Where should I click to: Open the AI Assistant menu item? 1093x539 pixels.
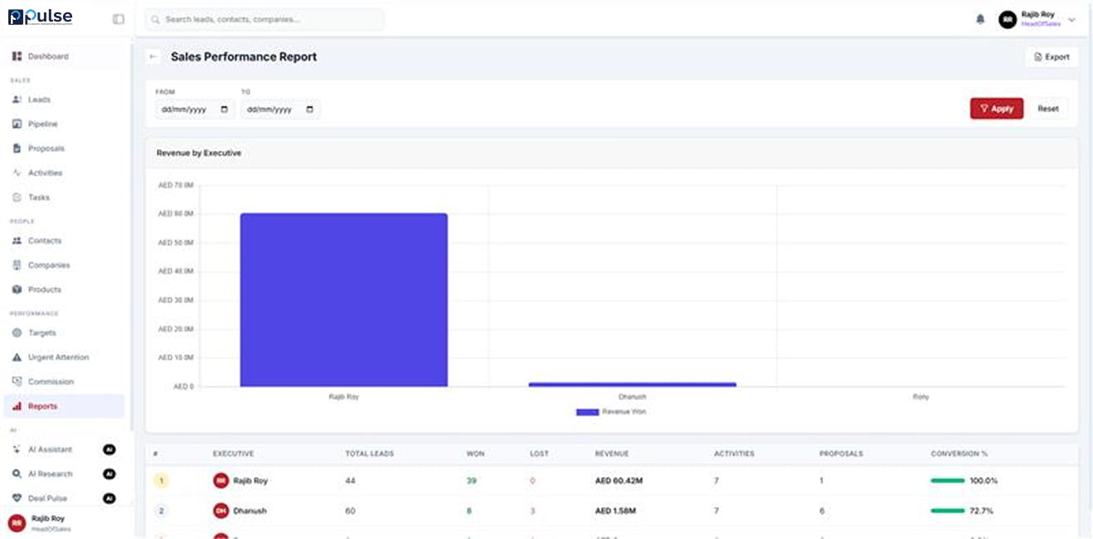(x=50, y=450)
